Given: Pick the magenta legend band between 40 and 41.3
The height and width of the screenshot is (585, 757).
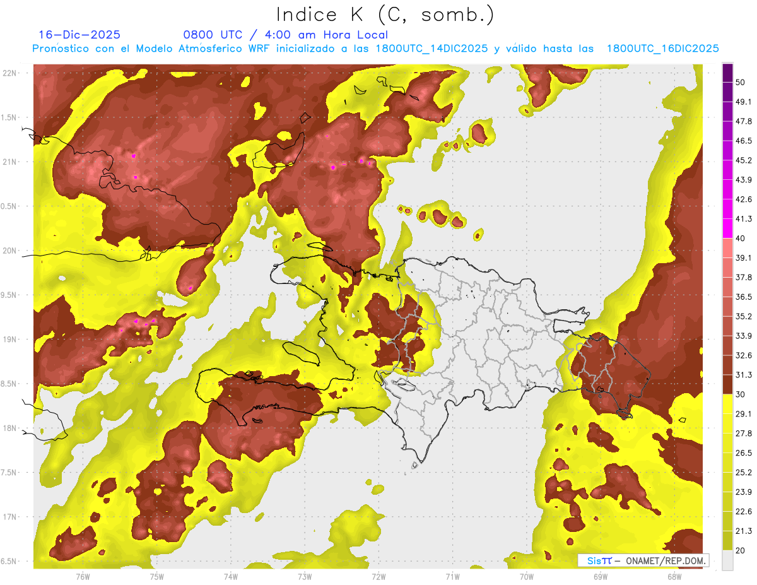Looking at the screenshot, I should click(x=727, y=228).
